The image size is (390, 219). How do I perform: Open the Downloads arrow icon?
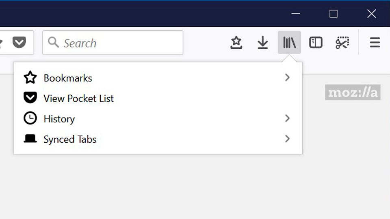pyautogui.click(x=263, y=43)
